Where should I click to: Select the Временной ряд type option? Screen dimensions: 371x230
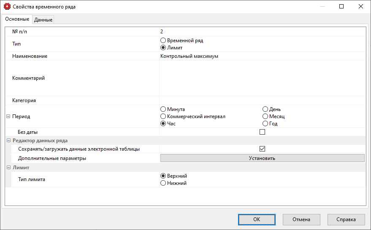[x=163, y=41]
